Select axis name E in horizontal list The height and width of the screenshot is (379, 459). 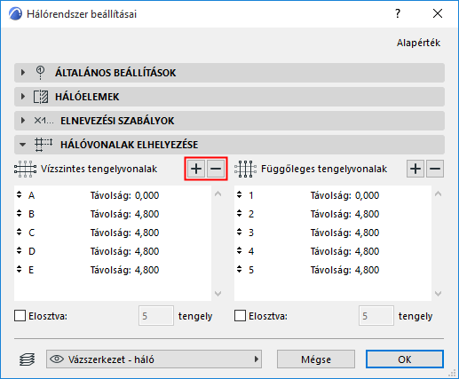(x=31, y=270)
